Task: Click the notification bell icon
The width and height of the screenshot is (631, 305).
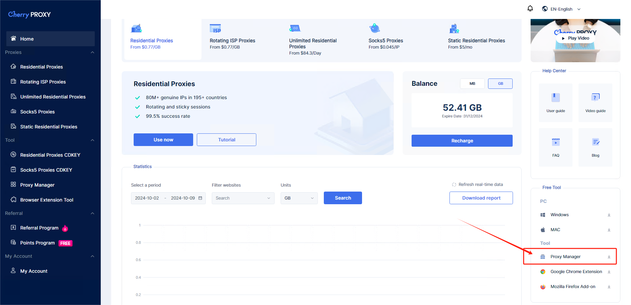Action: 530,9
